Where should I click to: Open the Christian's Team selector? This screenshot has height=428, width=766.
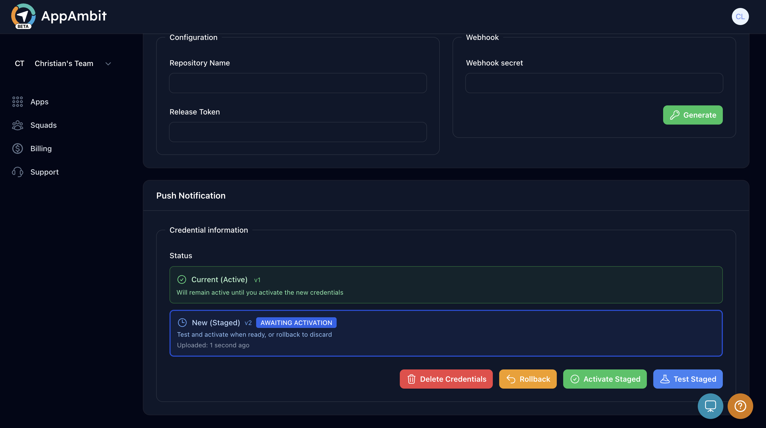coord(64,64)
